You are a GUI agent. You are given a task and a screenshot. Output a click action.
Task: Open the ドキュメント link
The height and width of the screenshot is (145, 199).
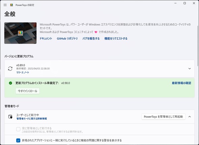tap(46, 38)
